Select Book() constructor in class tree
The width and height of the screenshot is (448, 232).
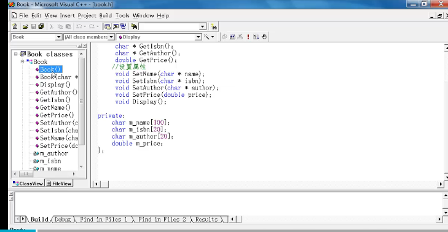pyautogui.click(x=50, y=69)
